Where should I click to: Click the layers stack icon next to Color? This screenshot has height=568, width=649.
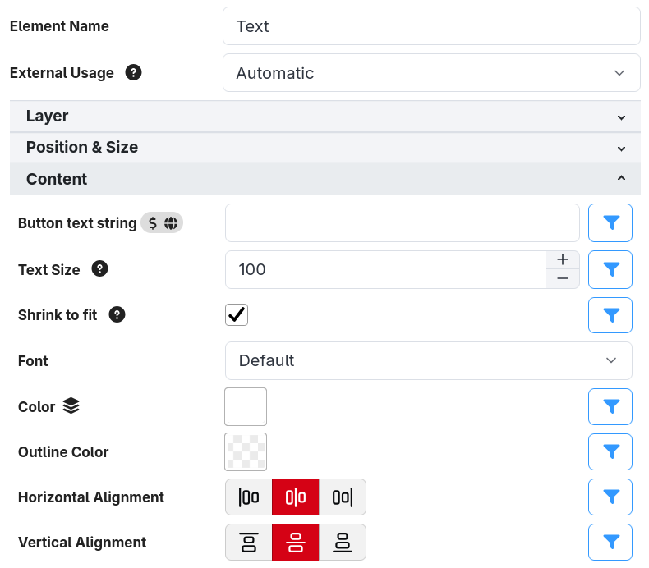(x=71, y=405)
